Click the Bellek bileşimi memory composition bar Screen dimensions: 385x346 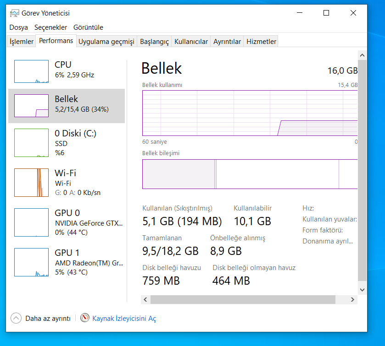[x=250, y=174]
